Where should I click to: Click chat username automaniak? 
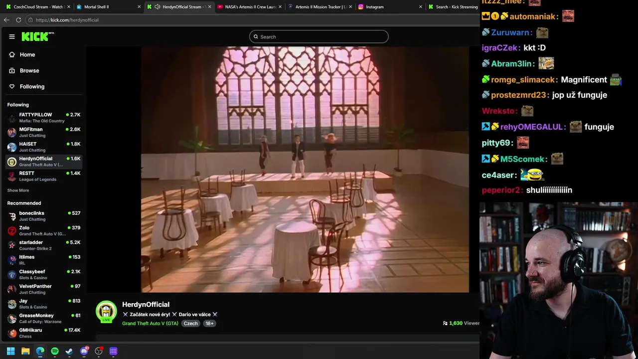(x=533, y=16)
